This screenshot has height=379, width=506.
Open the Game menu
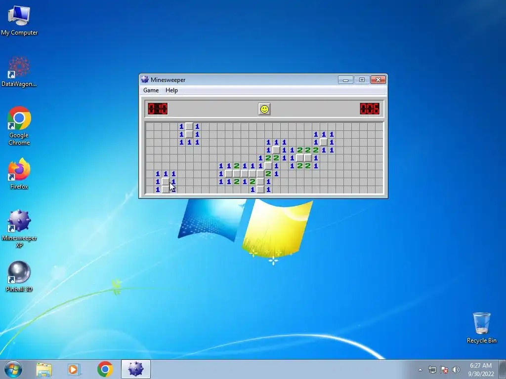(x=151, y=90)
